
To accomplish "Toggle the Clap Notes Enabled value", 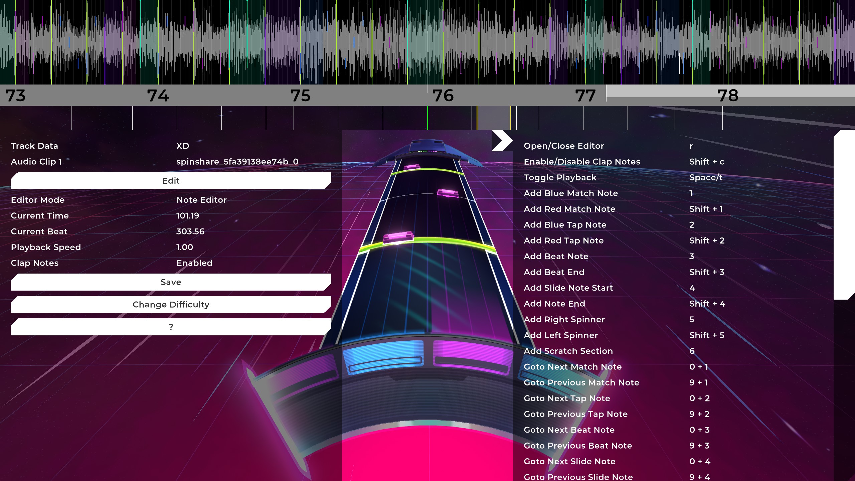I will 194,263.
